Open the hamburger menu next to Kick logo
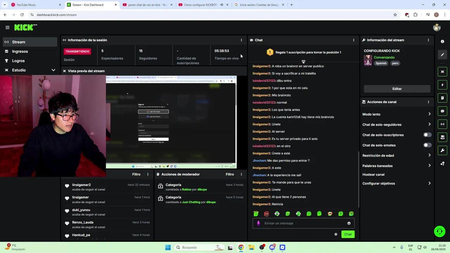450x253 pixels. click(7, 27)
